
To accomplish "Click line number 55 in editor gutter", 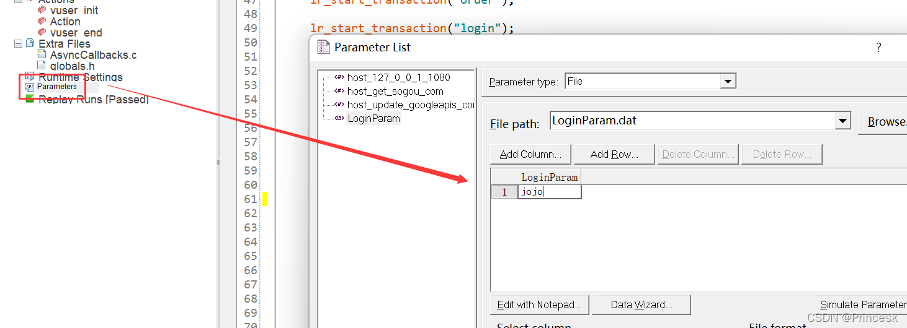I will 250,114.
